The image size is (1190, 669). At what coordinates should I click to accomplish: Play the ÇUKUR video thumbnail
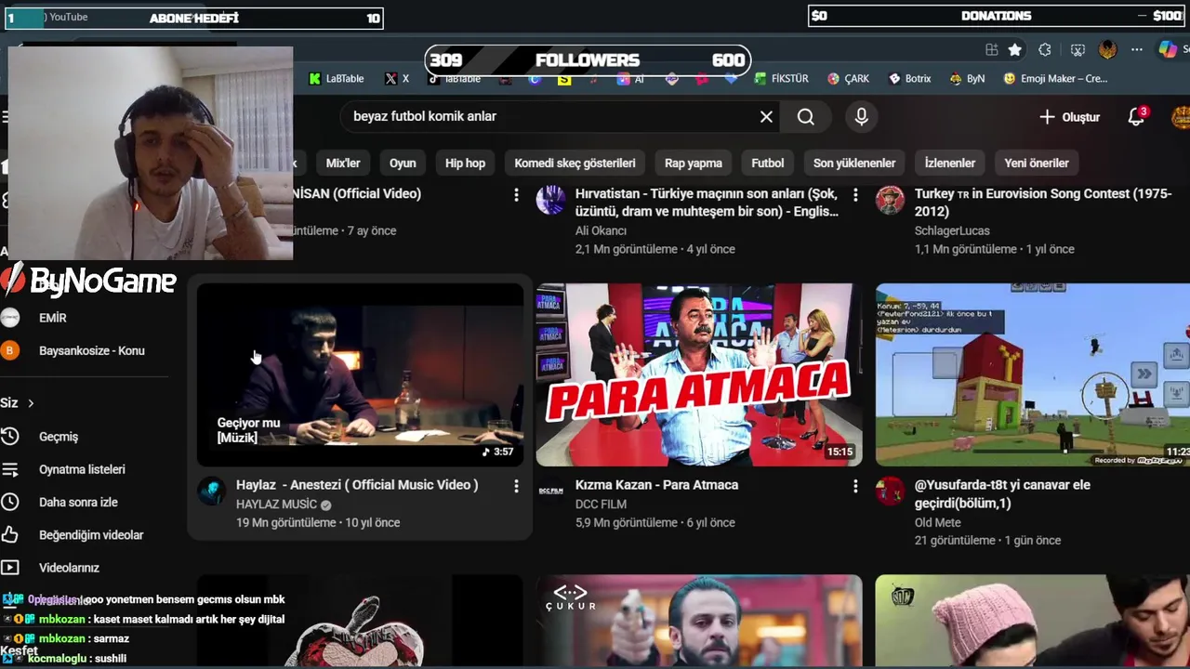[x=699, y=620]
